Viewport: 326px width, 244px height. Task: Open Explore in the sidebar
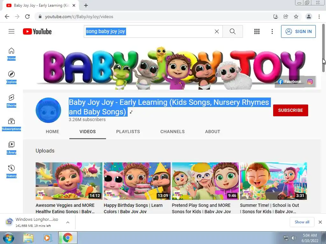(11, 77)
